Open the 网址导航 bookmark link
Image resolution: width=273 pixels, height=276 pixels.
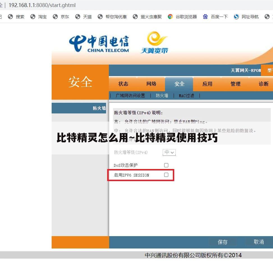pos(250,17)
